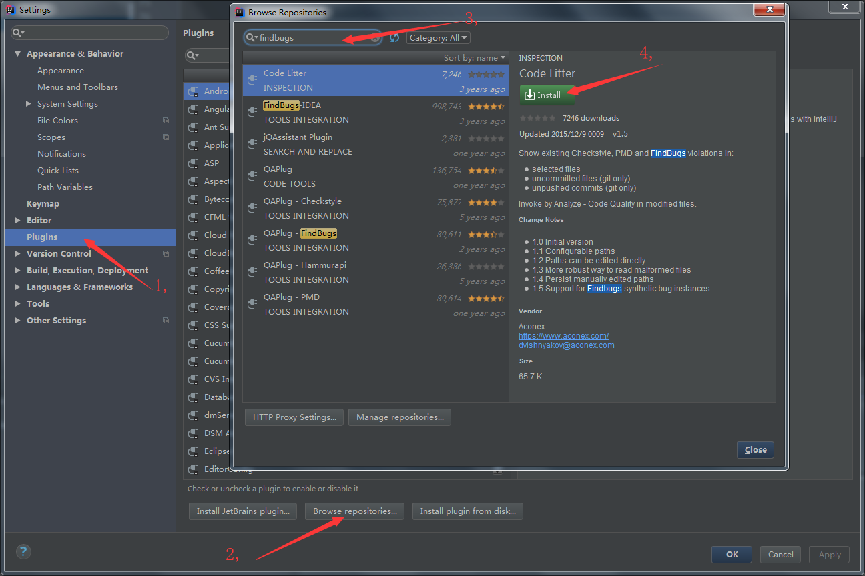Image resolution: width=865 pixels, height=576 pixels.
Task: Click the plug icon beside QAPlug - PMD
Action: pos(252,304)
